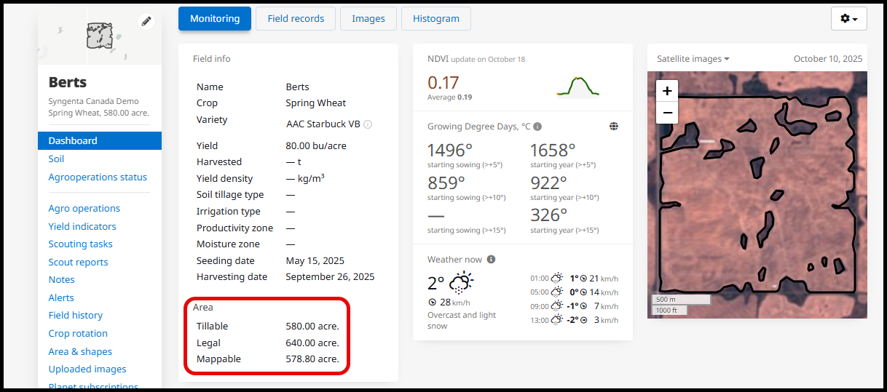Image resolution: width=887 pixels, height=392 pixels.
Task: Select the Monitoring tab
Action: pos(215,19)
